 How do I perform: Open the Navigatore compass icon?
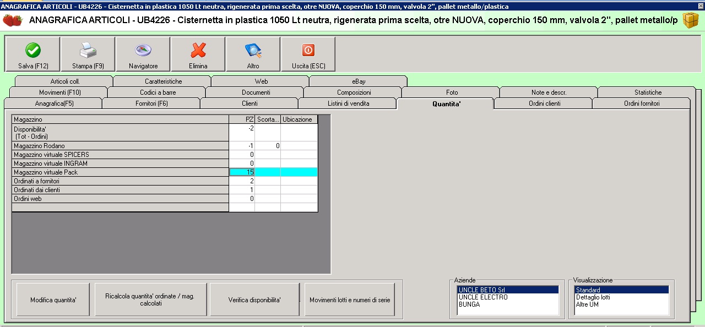[143, 50]
